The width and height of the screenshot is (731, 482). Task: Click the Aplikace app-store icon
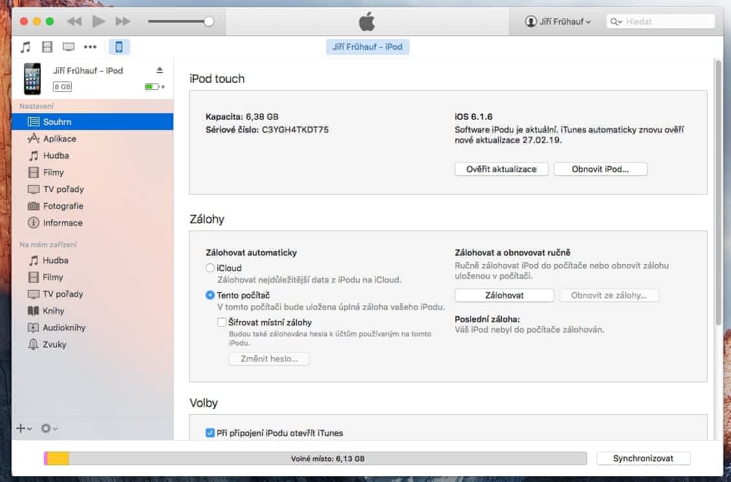34,138
